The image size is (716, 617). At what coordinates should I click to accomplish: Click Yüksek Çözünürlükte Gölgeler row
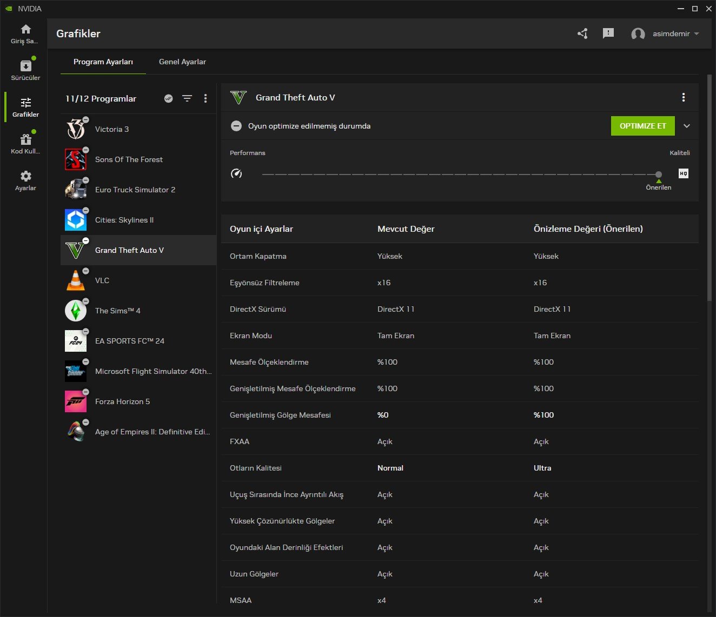460,521
